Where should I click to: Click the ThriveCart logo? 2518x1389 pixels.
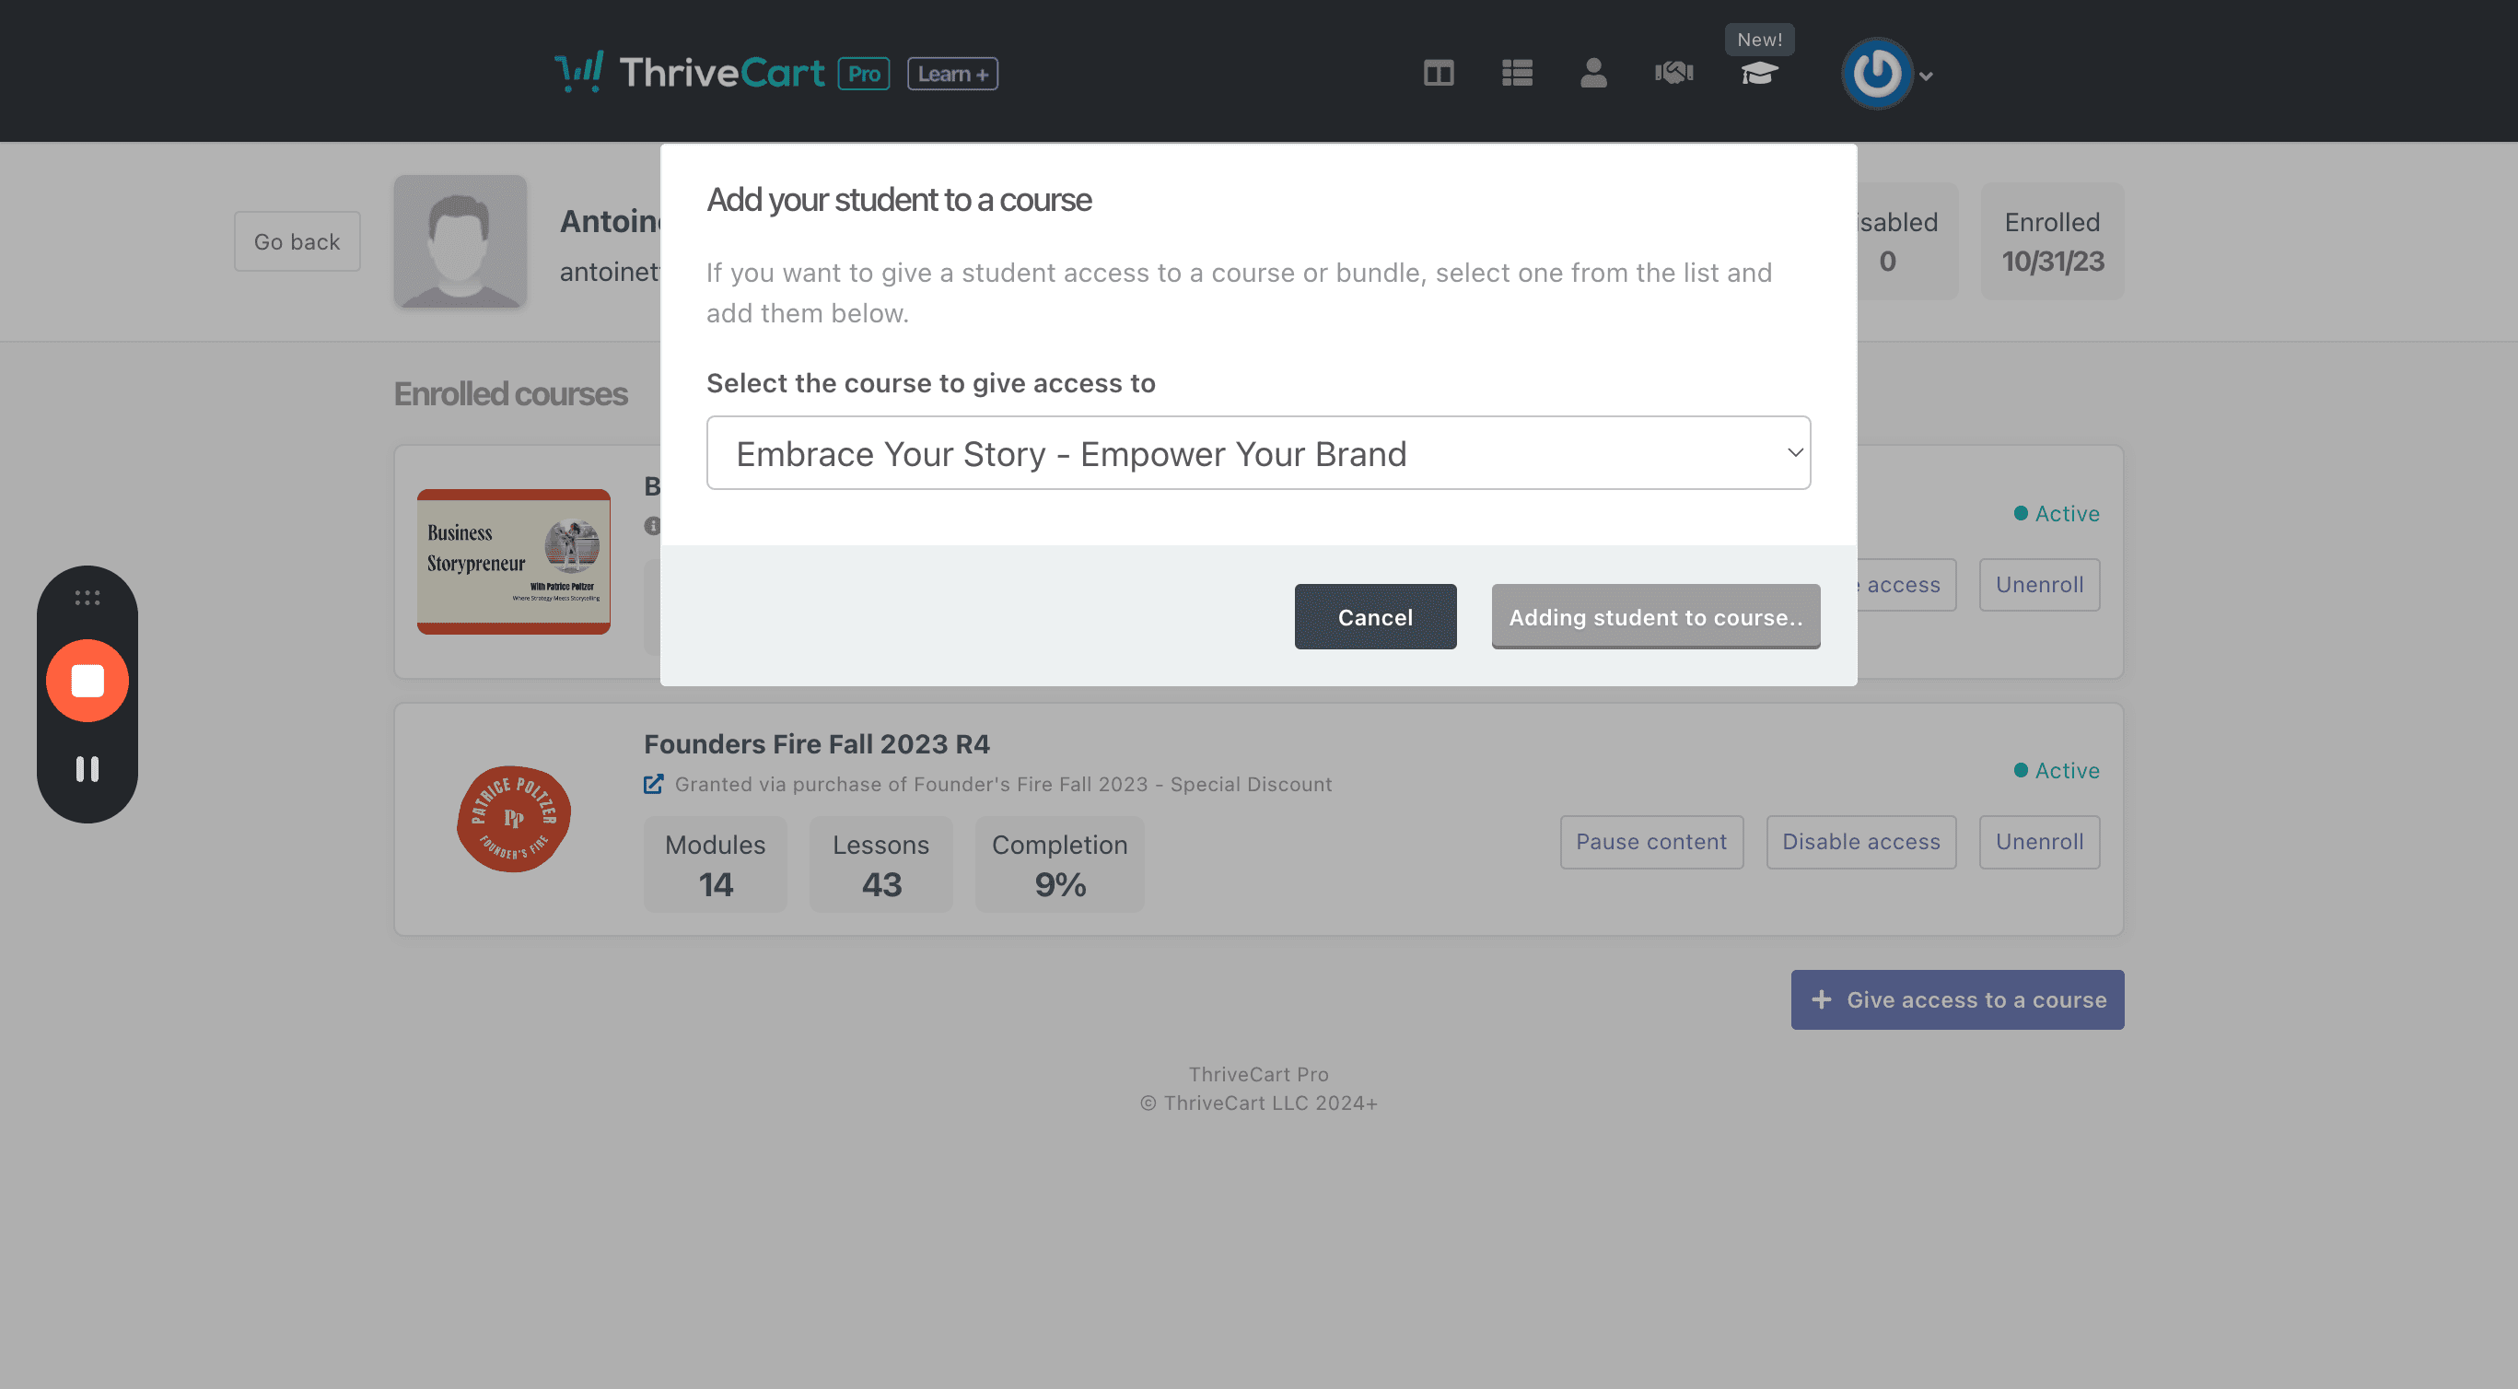click(x=690, y=73)
